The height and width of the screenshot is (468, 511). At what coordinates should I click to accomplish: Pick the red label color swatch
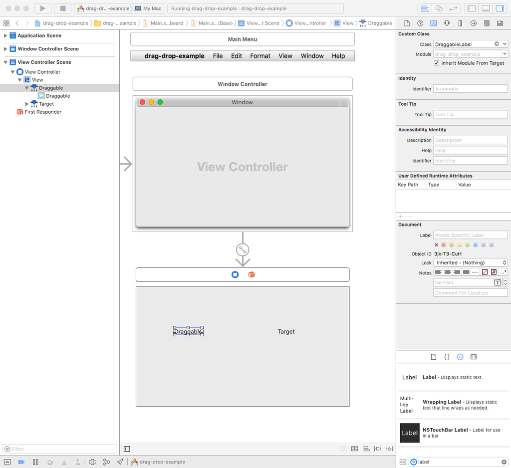coord(443,245)
